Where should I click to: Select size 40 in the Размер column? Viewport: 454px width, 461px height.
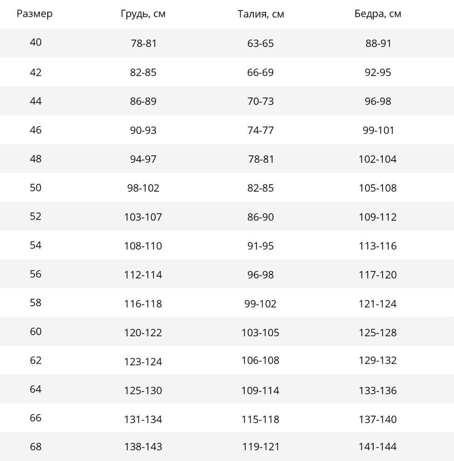tap(35, 43)
